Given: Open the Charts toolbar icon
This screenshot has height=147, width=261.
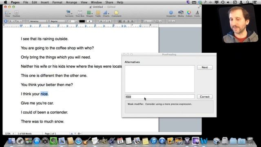Looking at the screenshot, I should 106,13.
